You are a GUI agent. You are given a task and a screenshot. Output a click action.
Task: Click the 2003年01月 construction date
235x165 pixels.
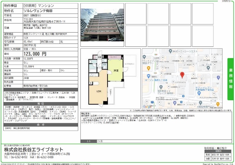(x=30, y=45)
